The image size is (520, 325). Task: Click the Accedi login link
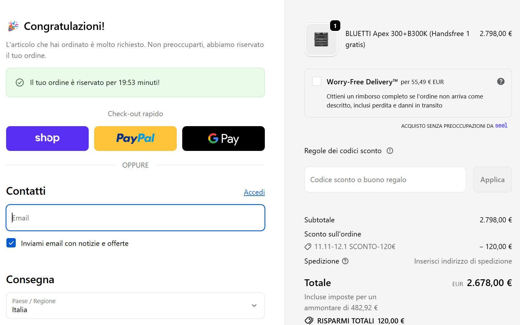(x=254, y=192)
